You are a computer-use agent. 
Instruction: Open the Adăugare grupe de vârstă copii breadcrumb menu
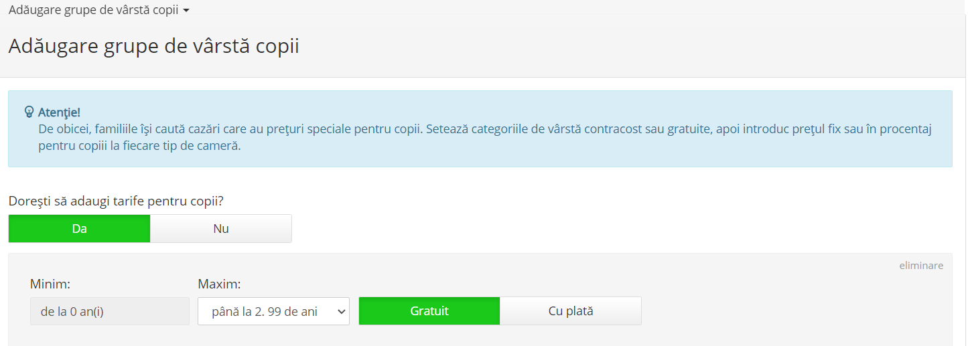tap(93, 11)
